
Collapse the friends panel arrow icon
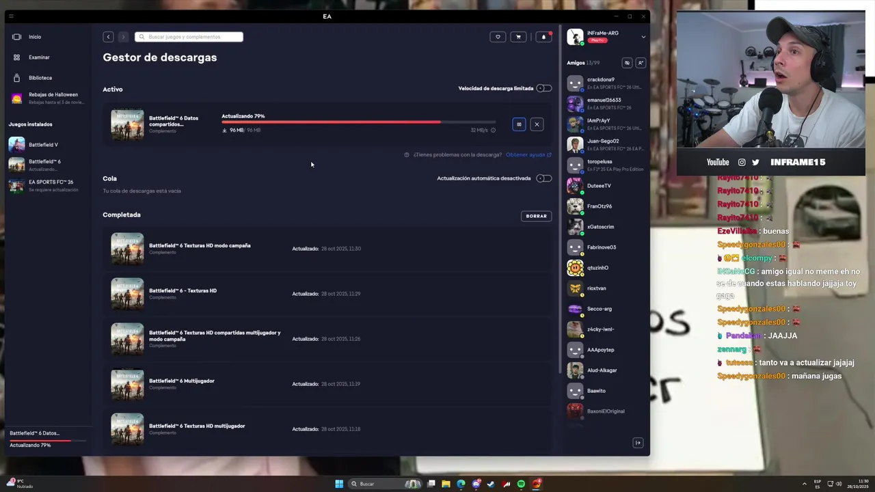point(638,443)
